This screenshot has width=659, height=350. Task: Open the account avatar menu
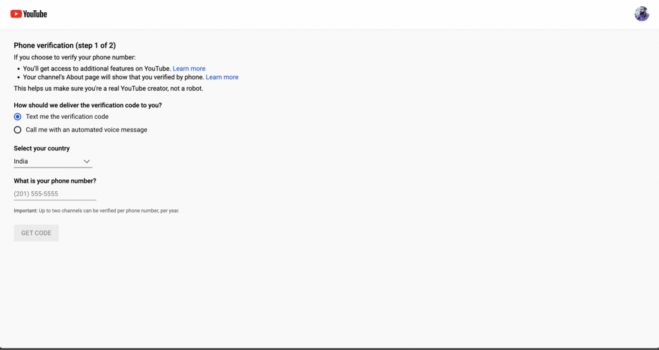[642, 14]
